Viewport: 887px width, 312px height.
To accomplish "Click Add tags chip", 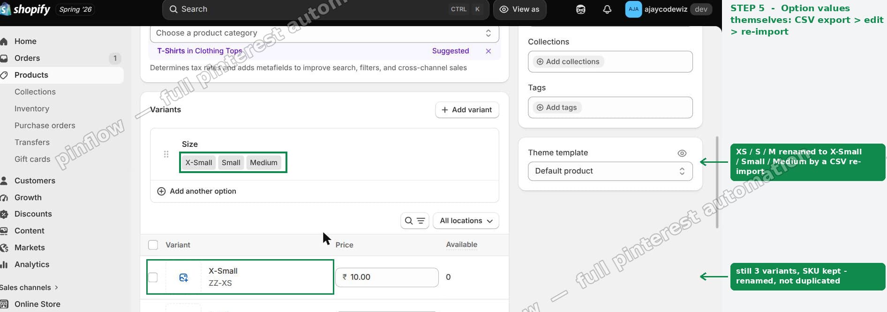I will [557, 108].
